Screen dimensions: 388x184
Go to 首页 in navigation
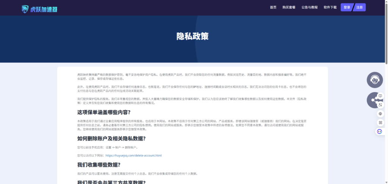(273, 8)
